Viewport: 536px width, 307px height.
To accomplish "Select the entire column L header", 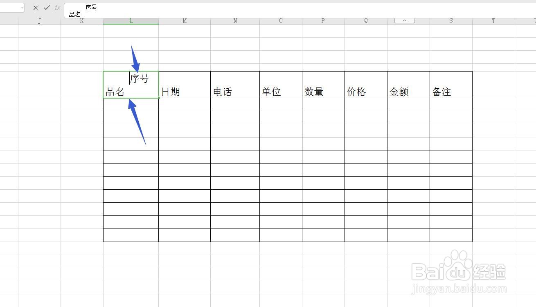I will coord(131,20).
